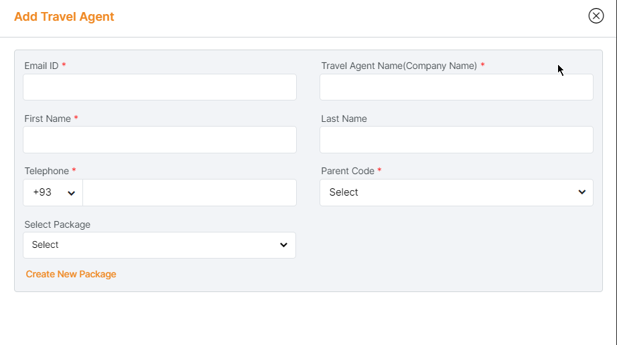Click the First Name label
Viewport: 617px width, 345px height.
(x=48, y=119)
